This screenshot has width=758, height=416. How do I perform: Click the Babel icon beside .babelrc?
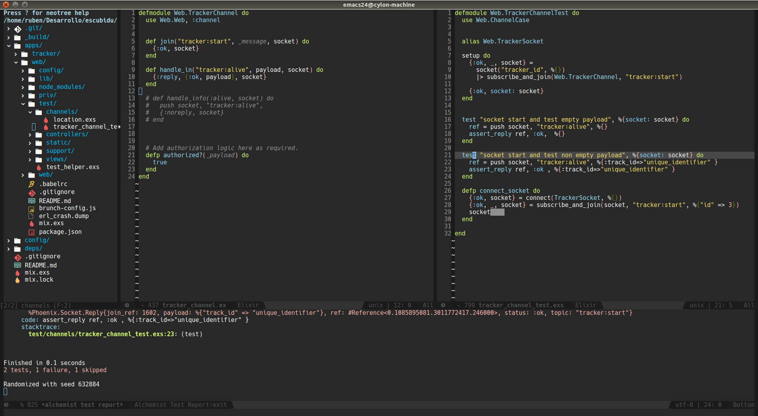click(x=32, y=184)
